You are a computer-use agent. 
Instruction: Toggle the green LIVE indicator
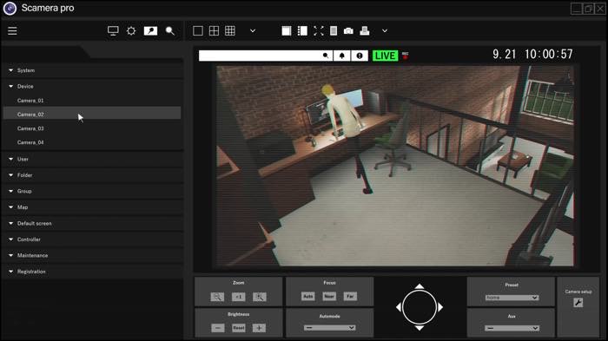click(x=385, y=56)
